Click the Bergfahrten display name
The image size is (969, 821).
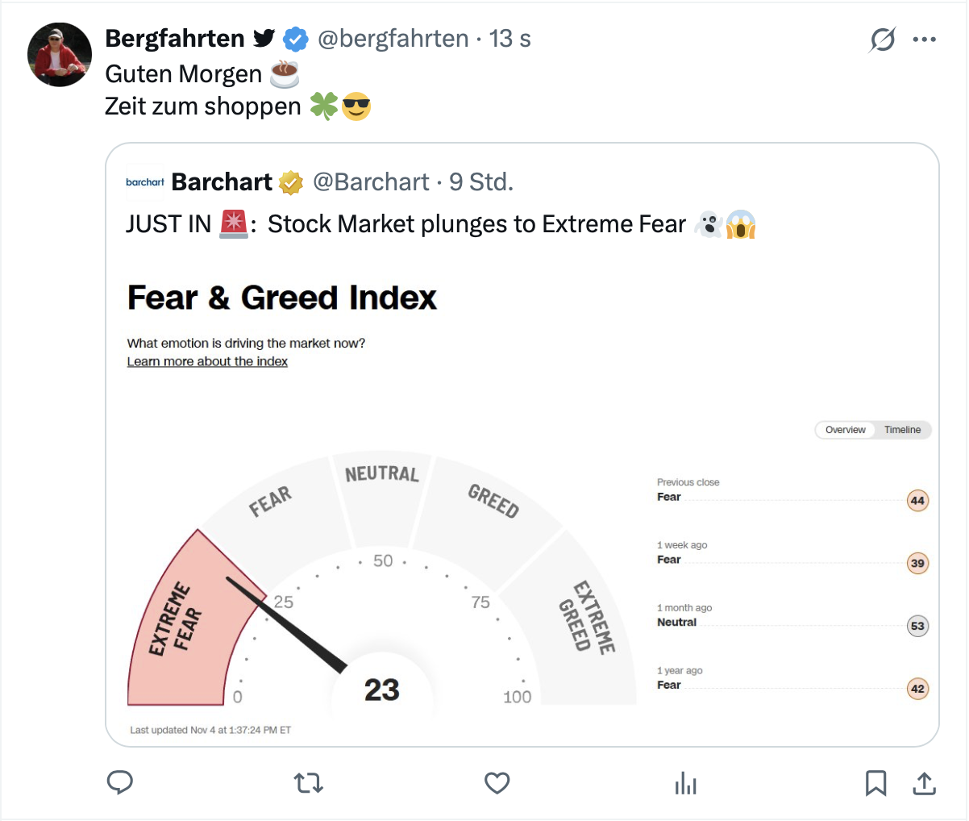coord(175,39)
